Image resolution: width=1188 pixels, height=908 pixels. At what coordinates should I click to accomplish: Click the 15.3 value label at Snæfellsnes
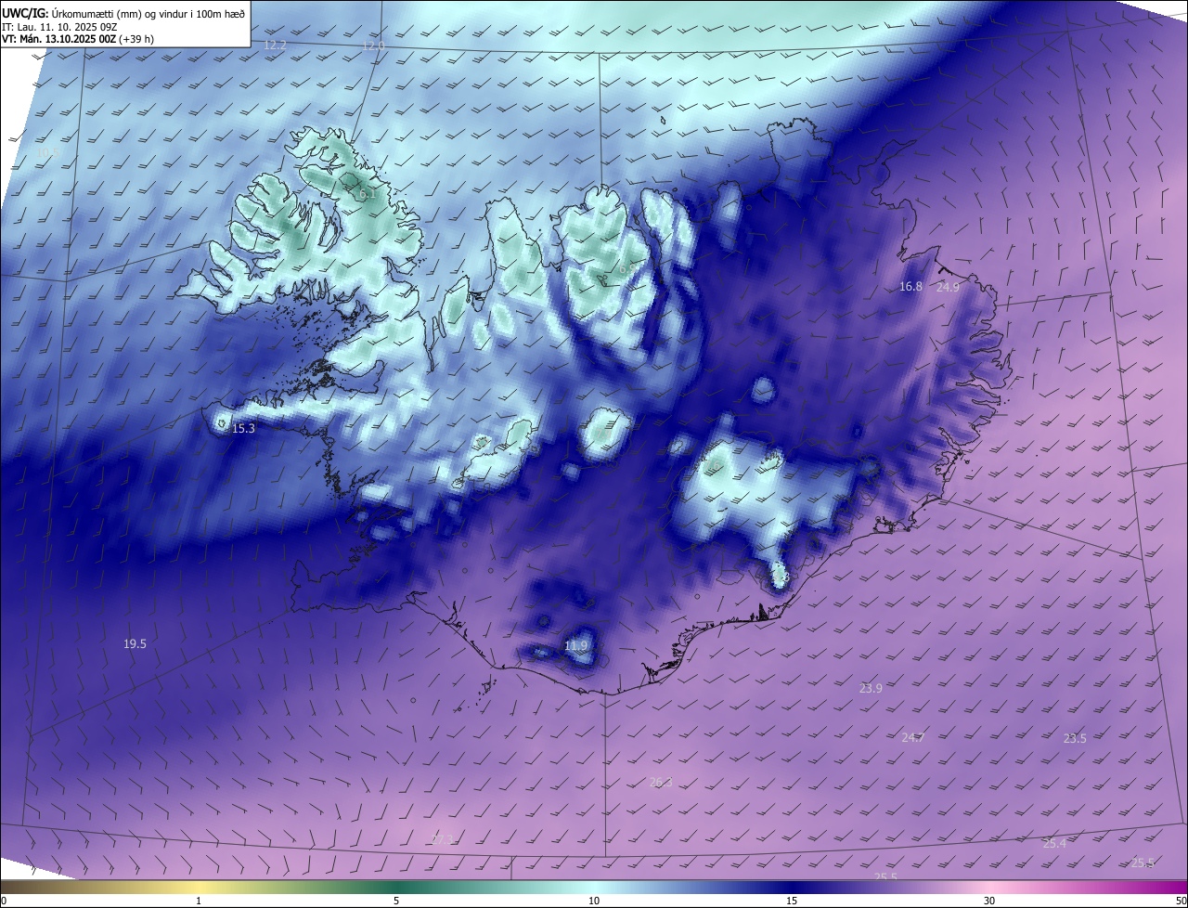click(243, 429)
